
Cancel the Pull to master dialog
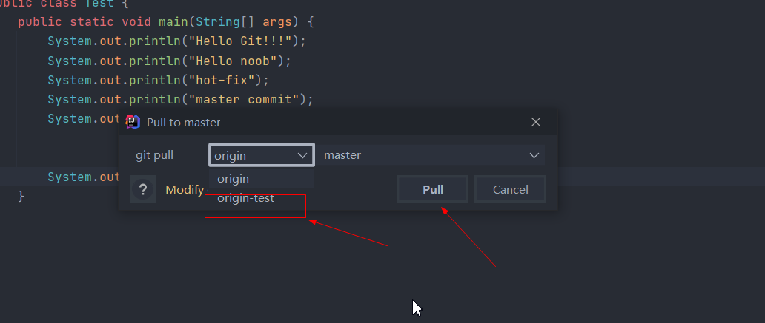(x=510, y=189)
